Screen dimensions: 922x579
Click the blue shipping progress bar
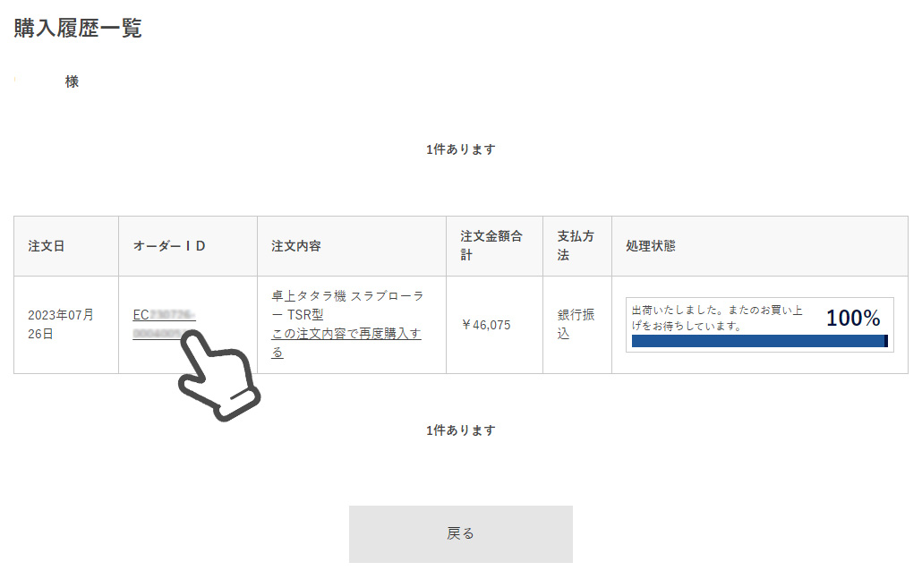tap(757, 341)
